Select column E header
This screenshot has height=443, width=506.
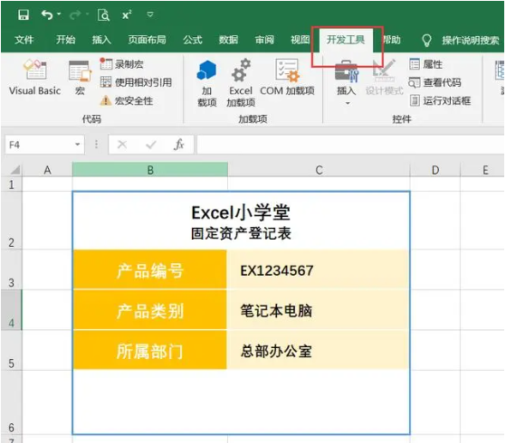[483, 170]
